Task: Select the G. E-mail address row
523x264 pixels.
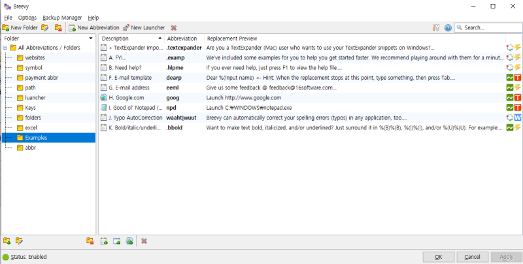Action: pos(311,88)
